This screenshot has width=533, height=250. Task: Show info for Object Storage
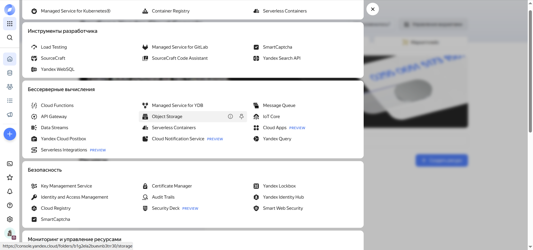point(230,117)
